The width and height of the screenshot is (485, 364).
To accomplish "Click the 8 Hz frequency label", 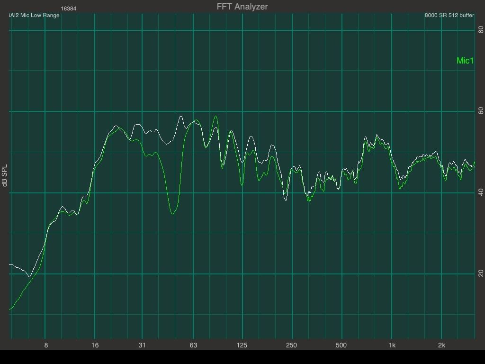I will pyautogui.click(x=46, y=345).
